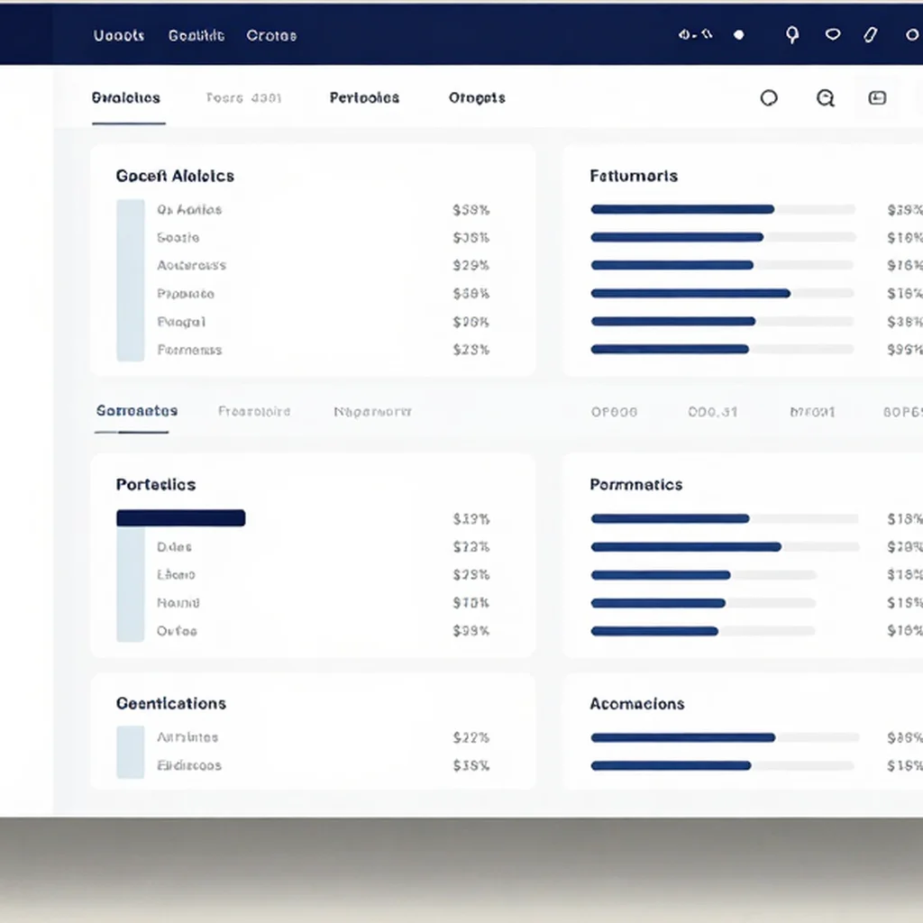Screen dimensions: 923x923
Task: Select the "Sorreaetes" sub-tab
Action: point(137,411)
